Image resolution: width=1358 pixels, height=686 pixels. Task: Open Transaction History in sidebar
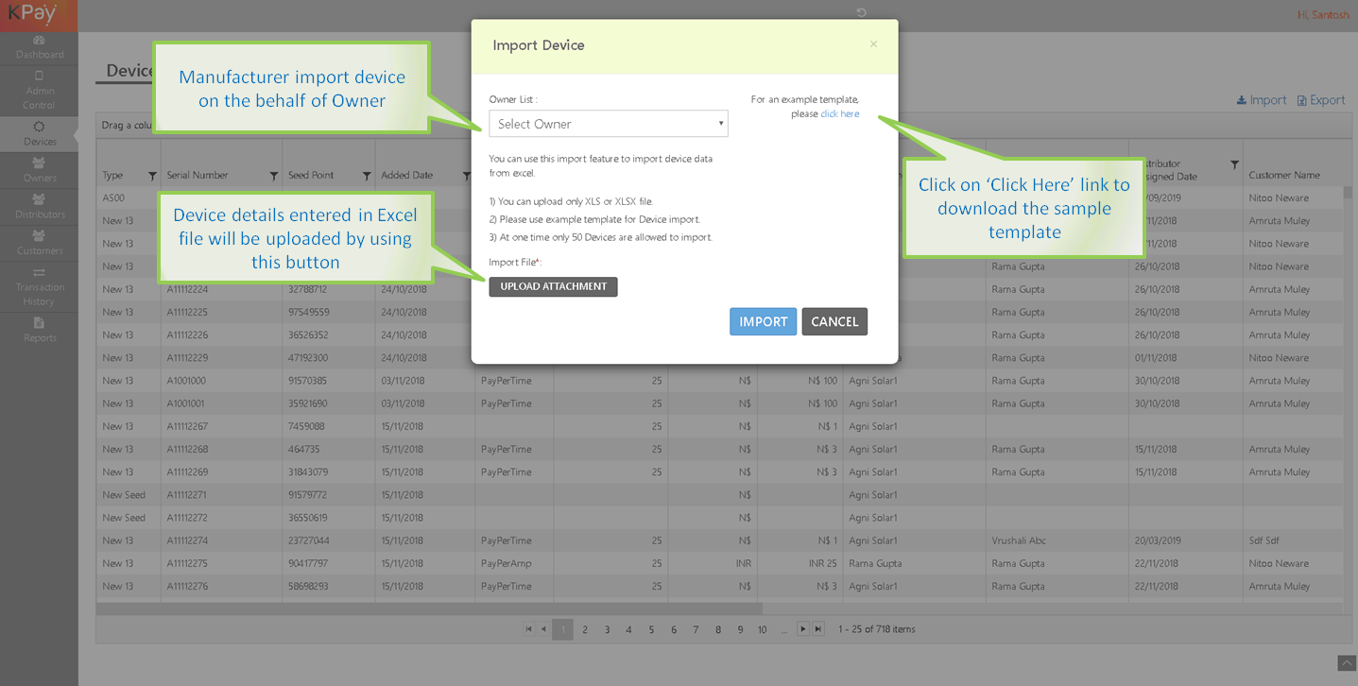(39, 286)
